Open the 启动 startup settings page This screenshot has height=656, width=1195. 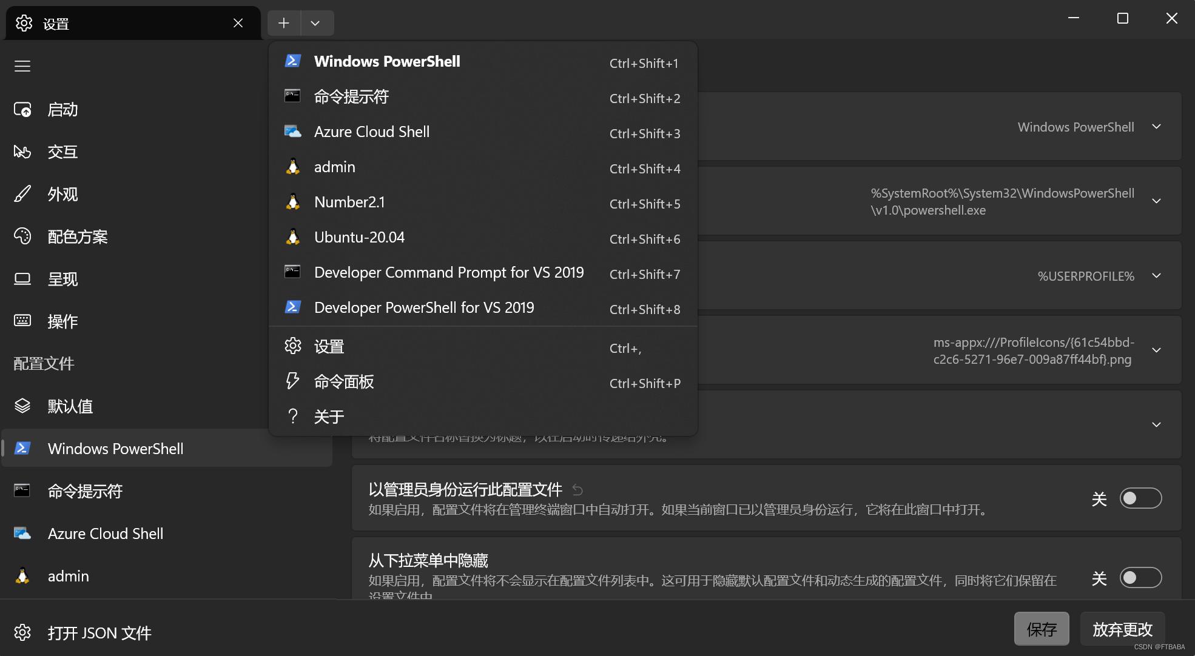tap(62, 110)
